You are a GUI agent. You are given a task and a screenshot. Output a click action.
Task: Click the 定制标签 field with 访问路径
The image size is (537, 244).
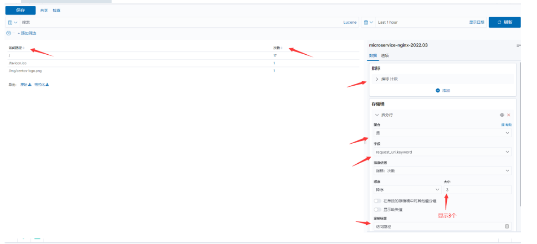click(x=443, y=226)
